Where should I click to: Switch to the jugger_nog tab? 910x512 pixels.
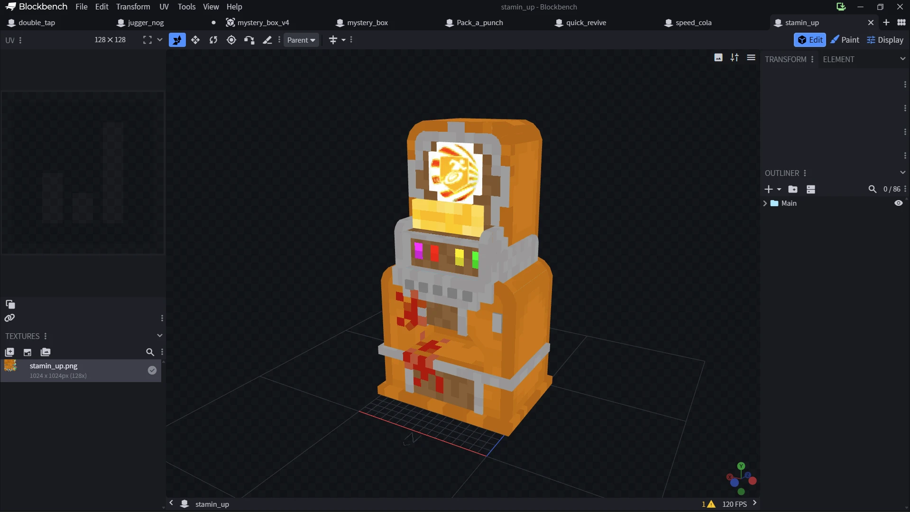146,23
